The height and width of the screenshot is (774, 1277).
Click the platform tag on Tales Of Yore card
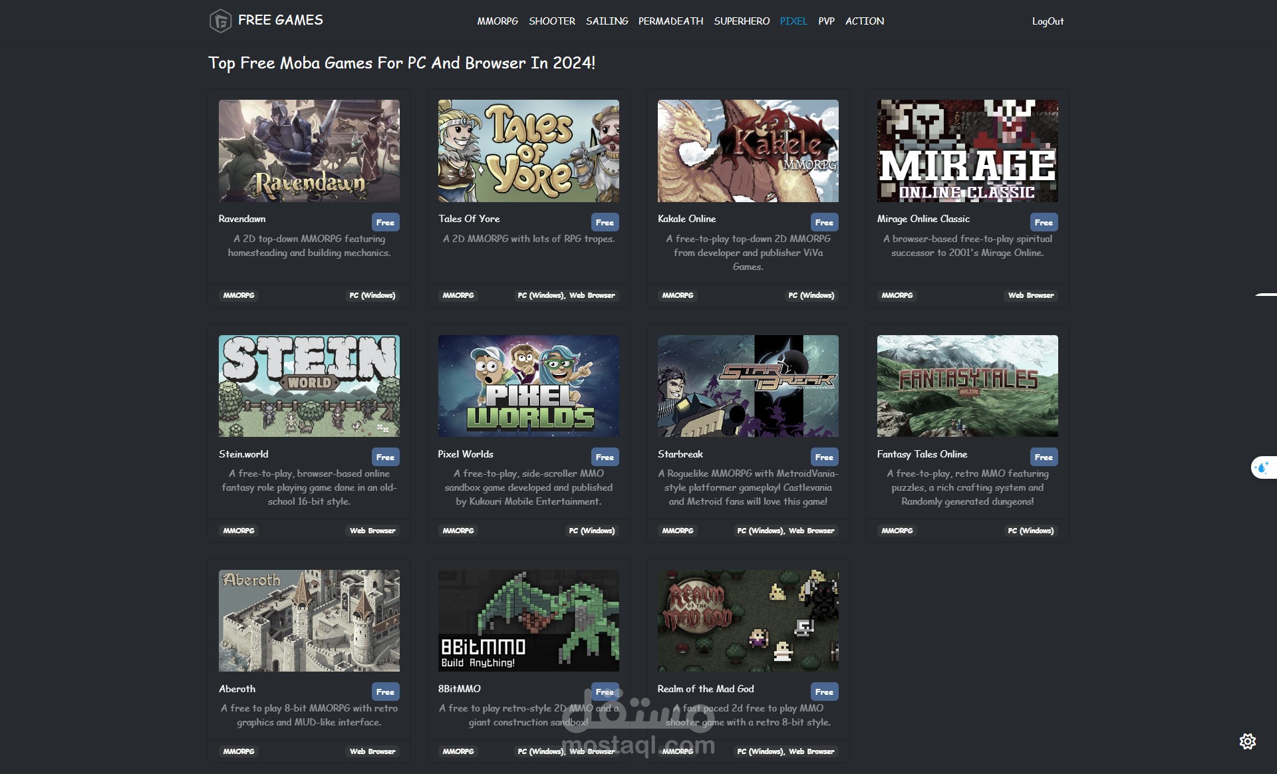point(566,295)
